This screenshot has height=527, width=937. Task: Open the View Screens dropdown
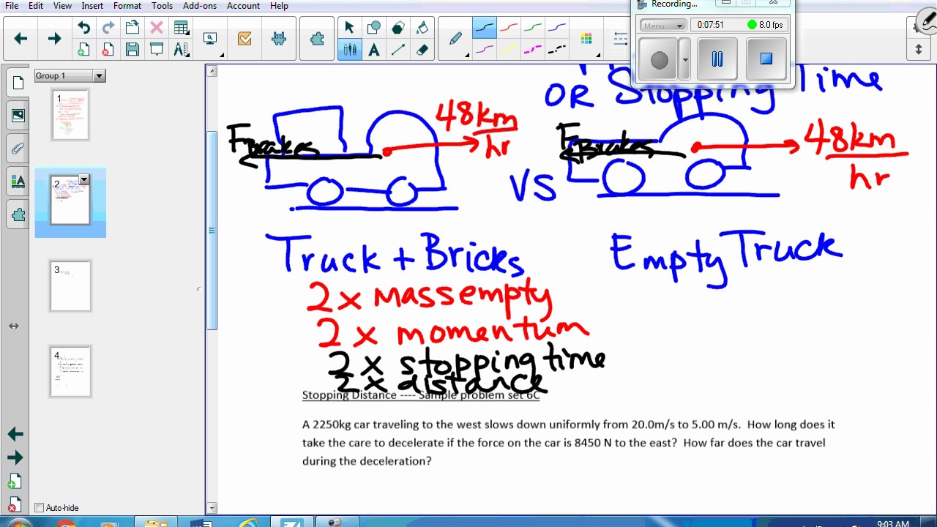212,39
